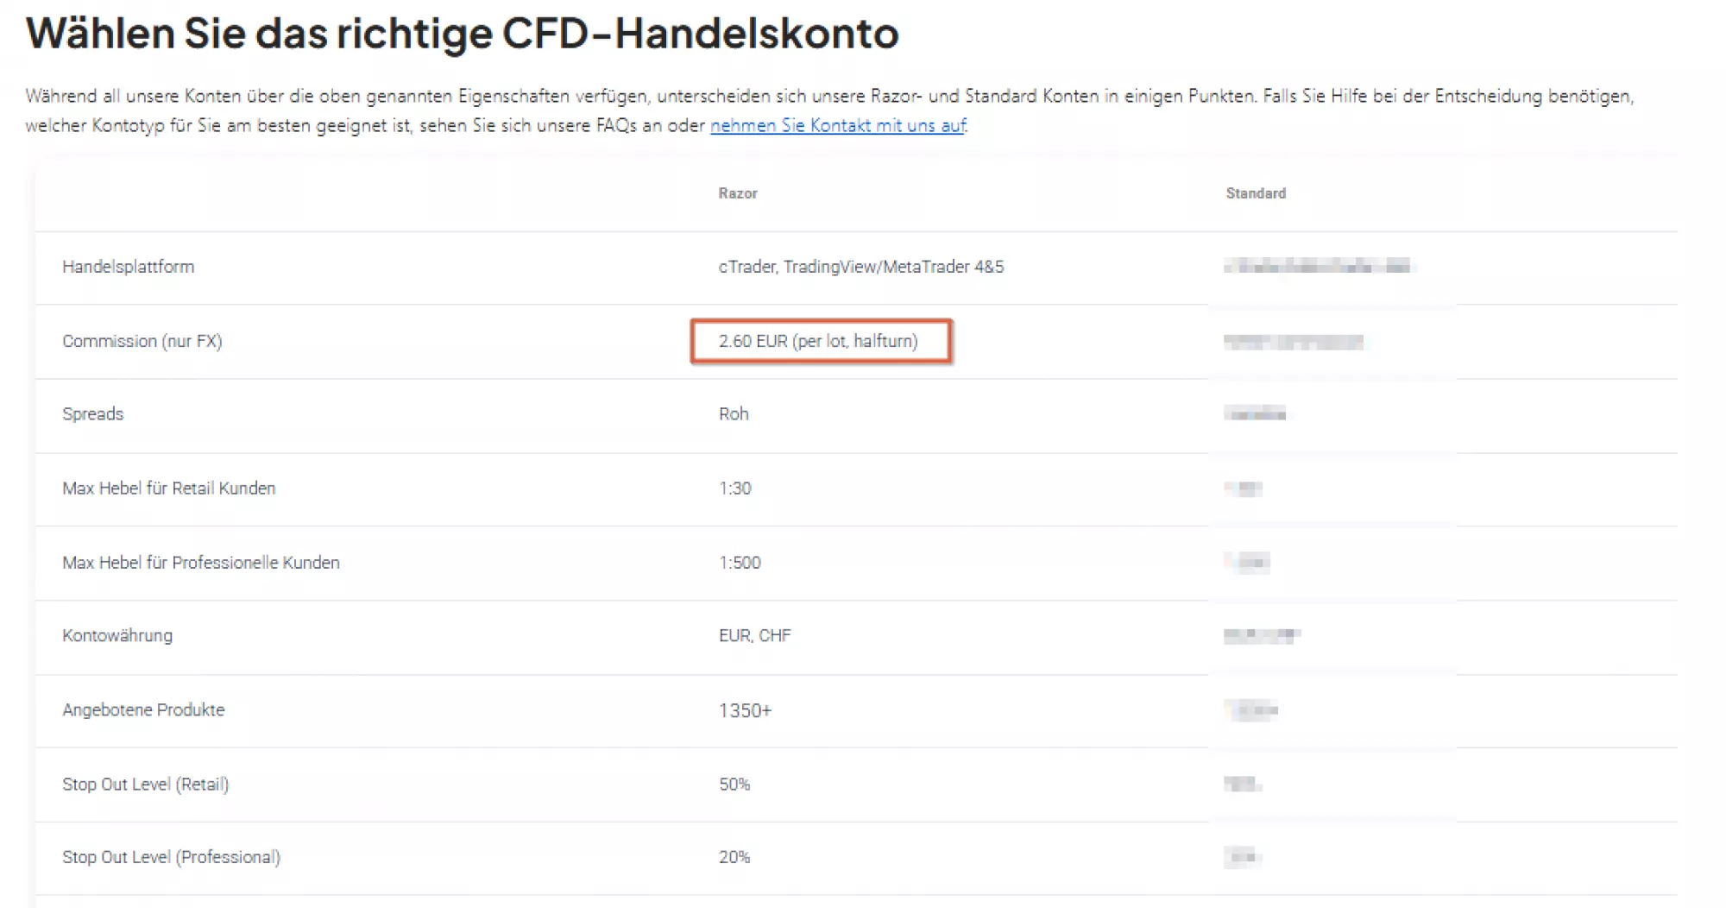Click the Razor spreads value "Roh"
The height and width of the screenshot is (908, 1726).
point(734,414)
